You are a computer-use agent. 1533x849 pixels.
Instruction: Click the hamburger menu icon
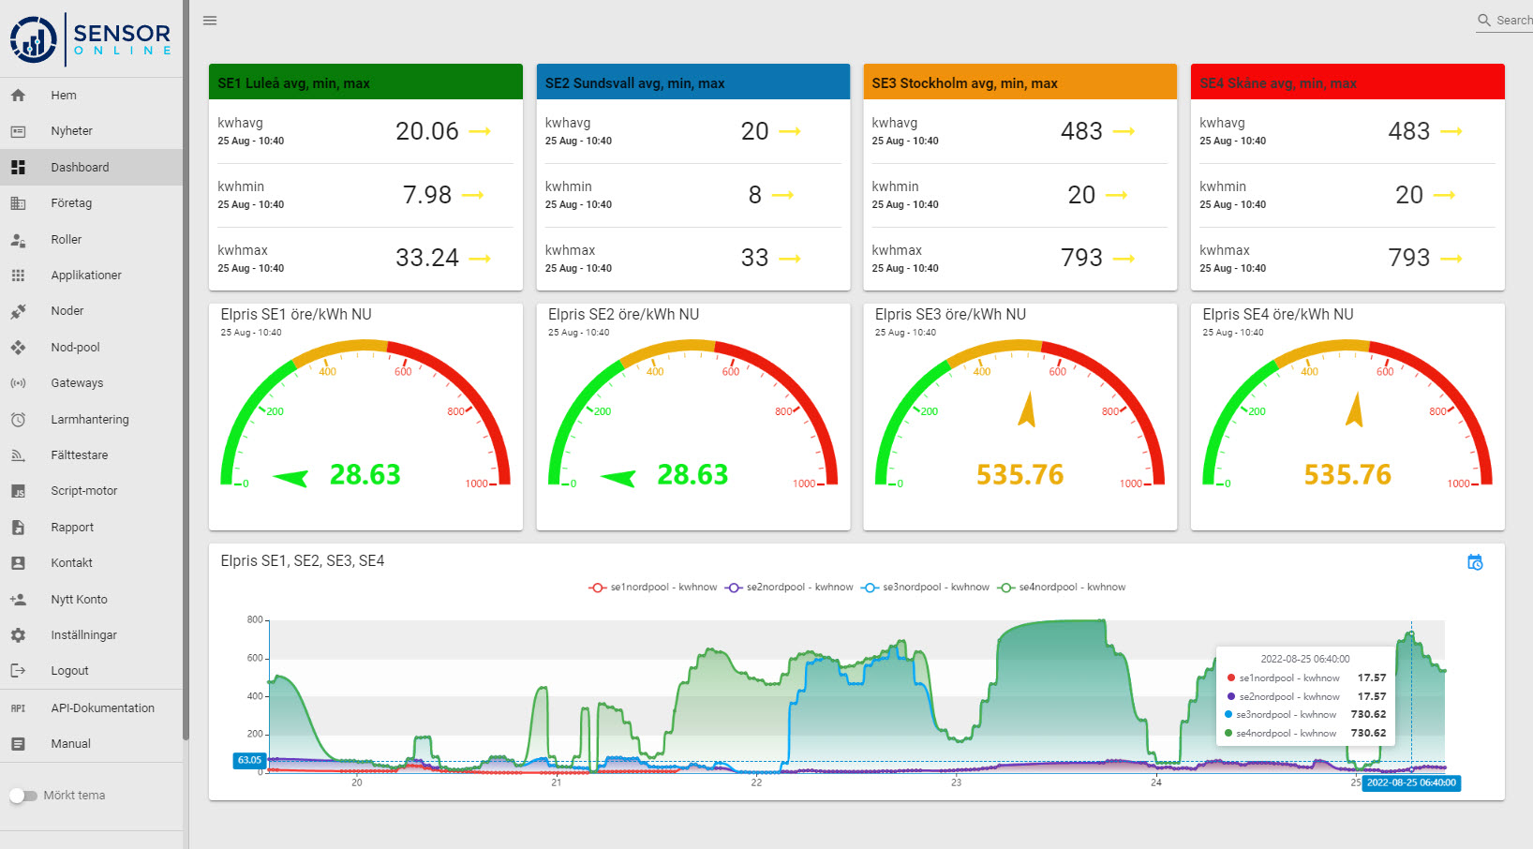tap(210, 21)
